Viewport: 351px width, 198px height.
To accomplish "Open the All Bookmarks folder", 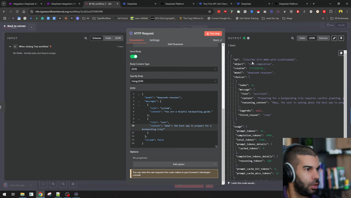I will coord(339,18).
